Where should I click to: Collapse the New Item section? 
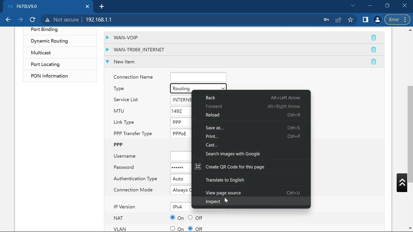(x=107, y=62)
